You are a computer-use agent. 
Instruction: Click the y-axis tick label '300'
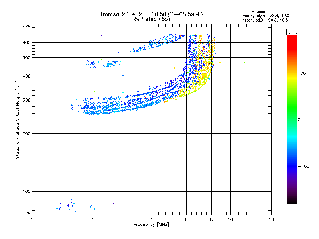tap(26, 100)
